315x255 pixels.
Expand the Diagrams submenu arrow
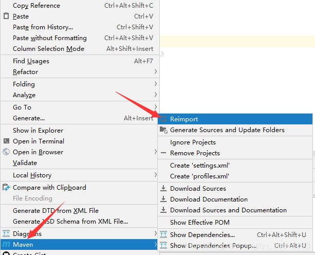(x=156, y=233)
